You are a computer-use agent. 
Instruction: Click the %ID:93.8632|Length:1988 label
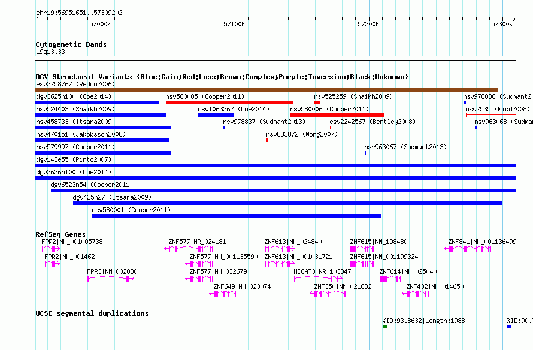[423, 321]
